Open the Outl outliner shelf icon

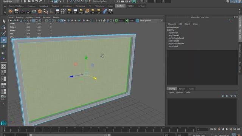57,11
